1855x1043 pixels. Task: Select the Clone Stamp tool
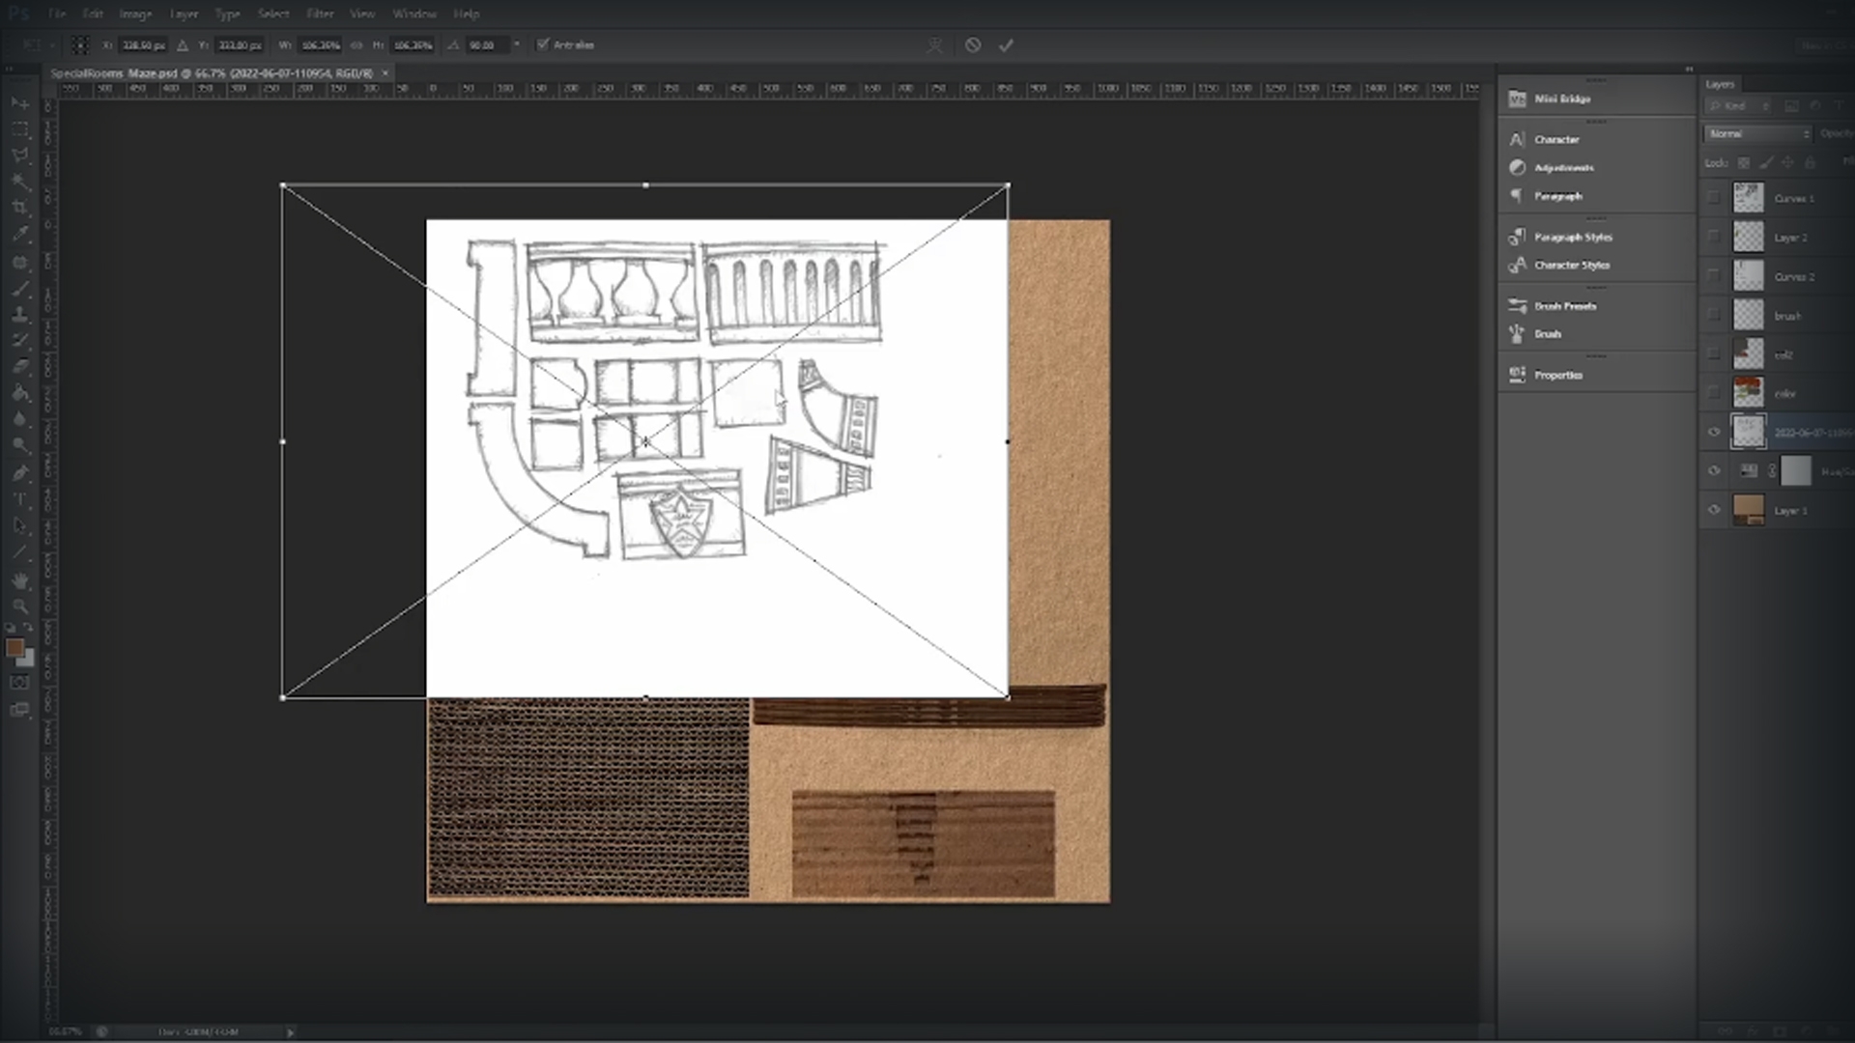pyautogui.click(x=20, y=313)
